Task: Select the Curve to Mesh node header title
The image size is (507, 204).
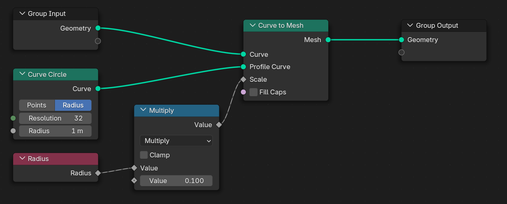Action: [x=281, y=25]
